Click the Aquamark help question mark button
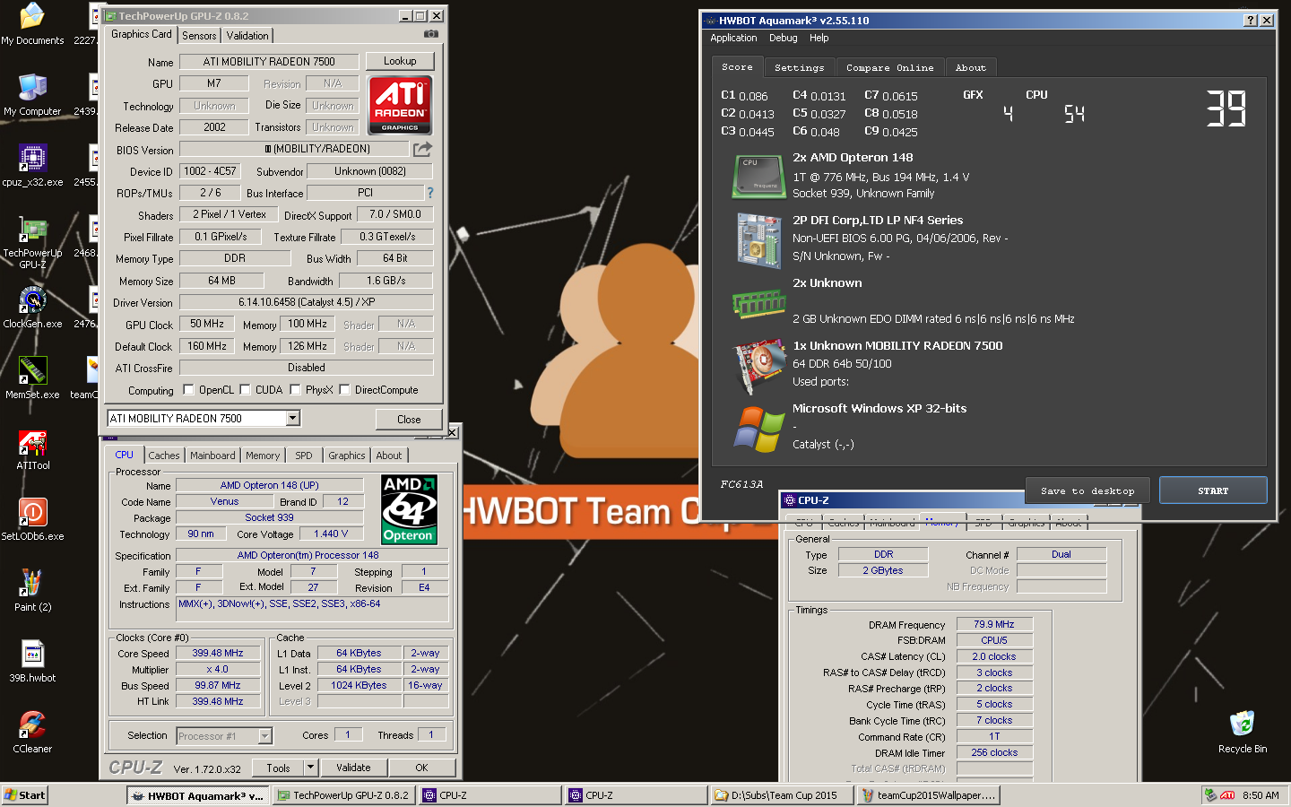The height and width of the screenshot is (807, 1291). click(1251, 21)
